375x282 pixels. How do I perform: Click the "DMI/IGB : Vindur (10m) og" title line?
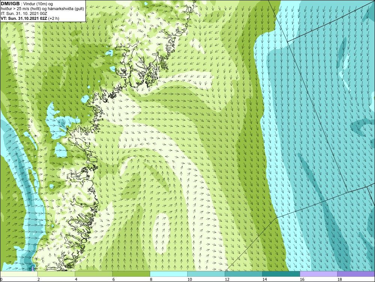pos(27,4)
